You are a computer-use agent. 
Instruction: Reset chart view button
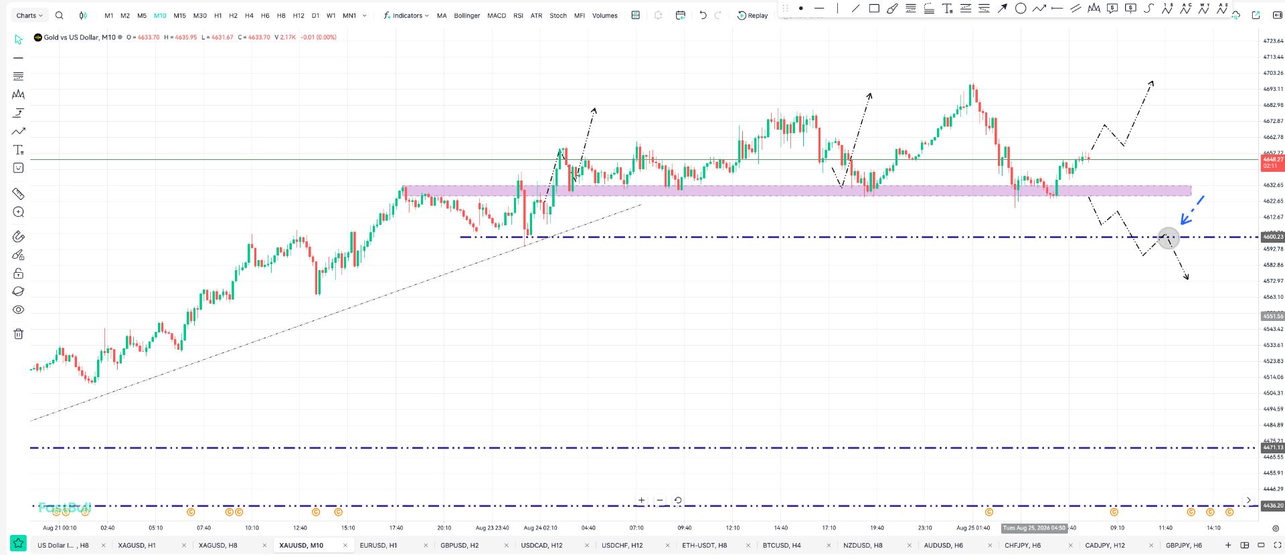pyautogui.click(x=678, y=500)
